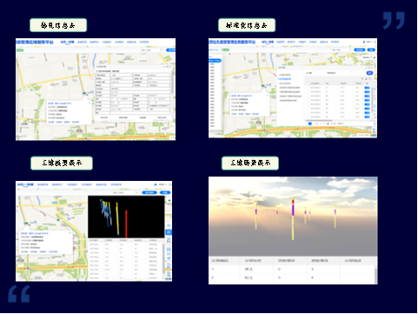
Task: Click the borehole marker on the 勘孔信息表 map
Action: [84, 93]
